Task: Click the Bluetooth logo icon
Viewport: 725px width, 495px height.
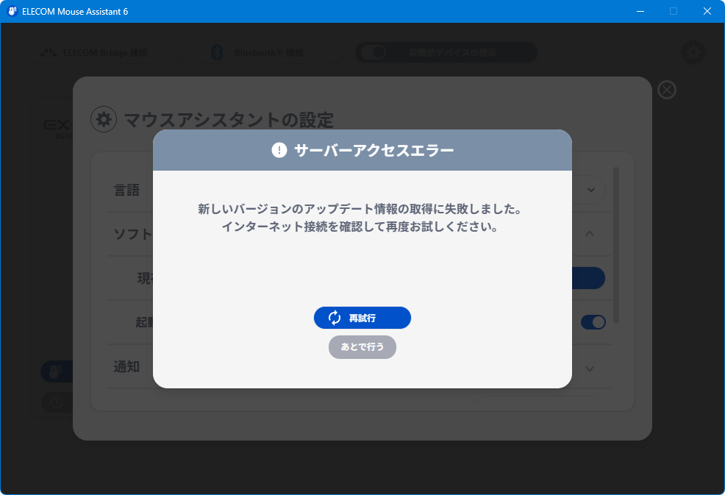Action: 217,53
